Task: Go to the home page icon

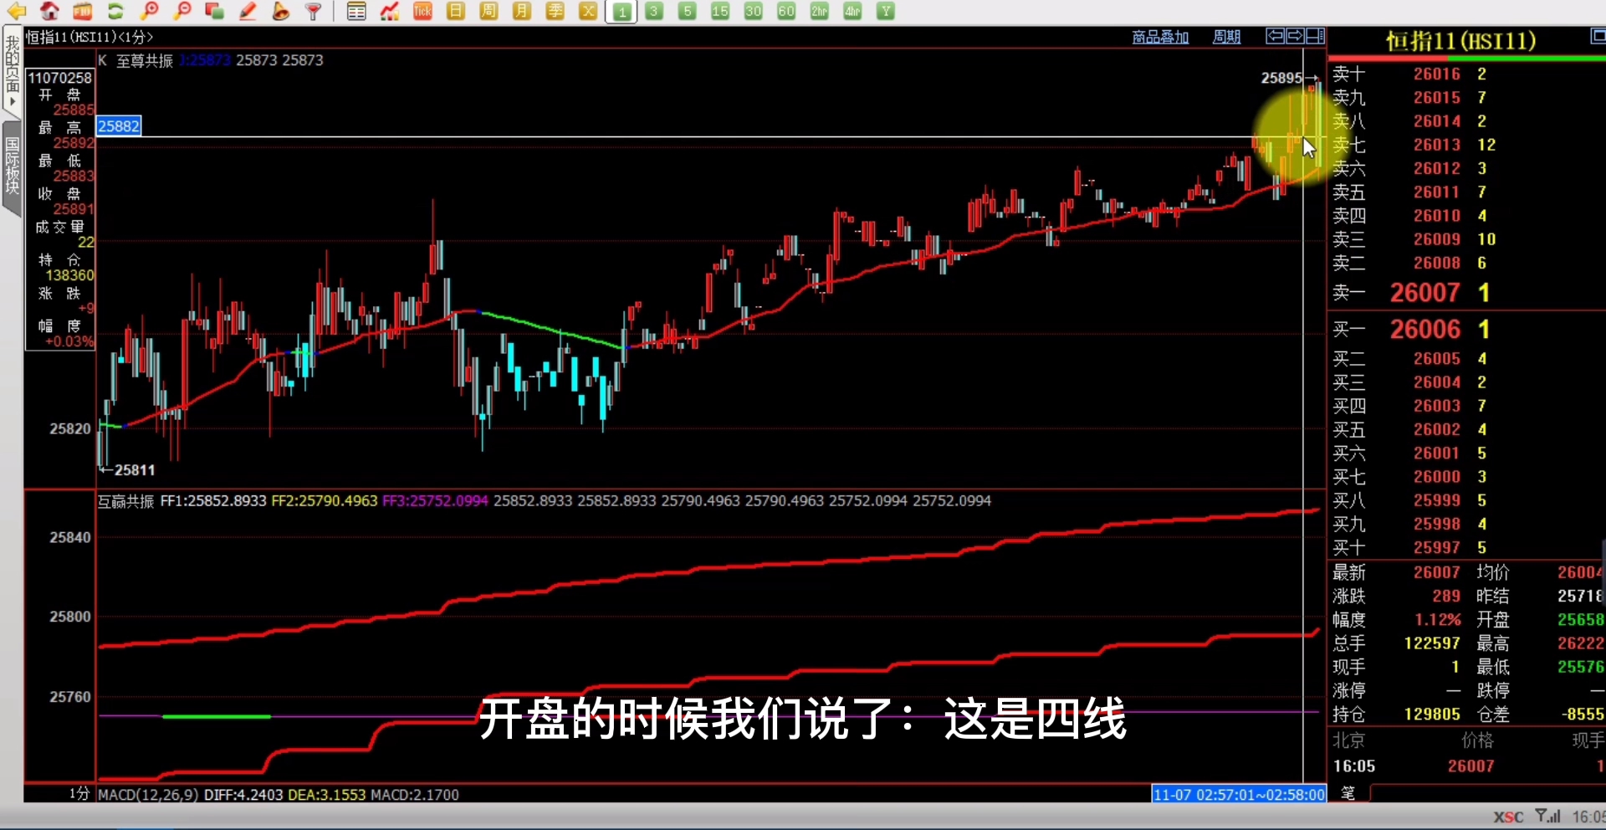Action: coord(49,11)
